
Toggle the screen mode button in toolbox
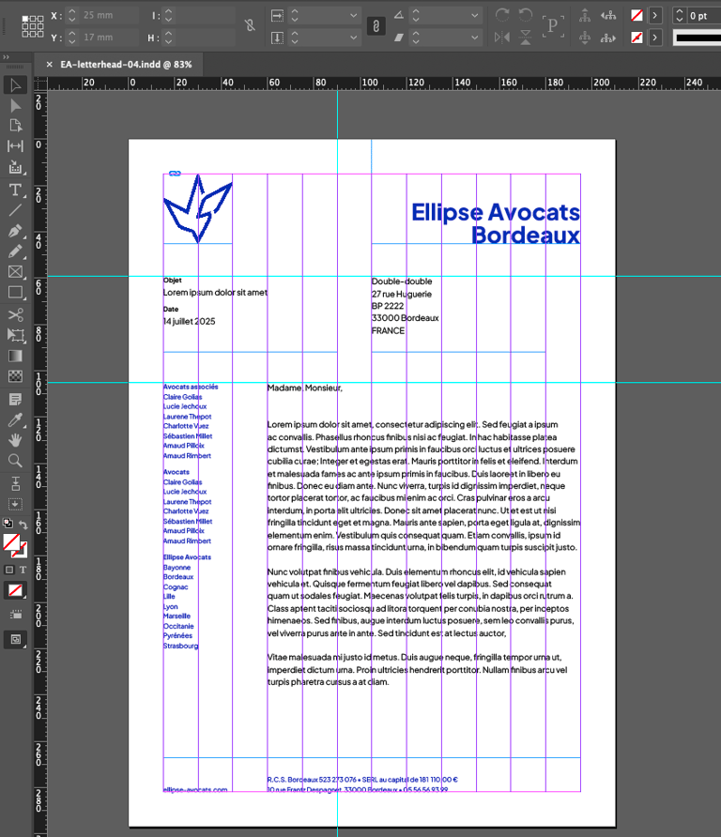click(x=15, y=640)
